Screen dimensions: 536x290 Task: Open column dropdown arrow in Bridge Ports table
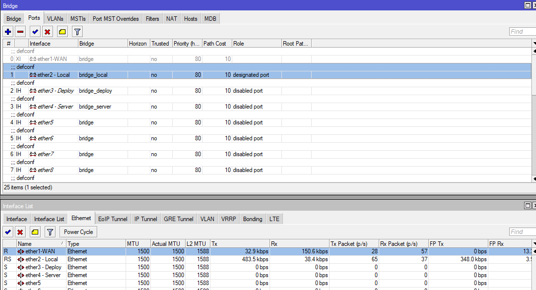(534, 44)
